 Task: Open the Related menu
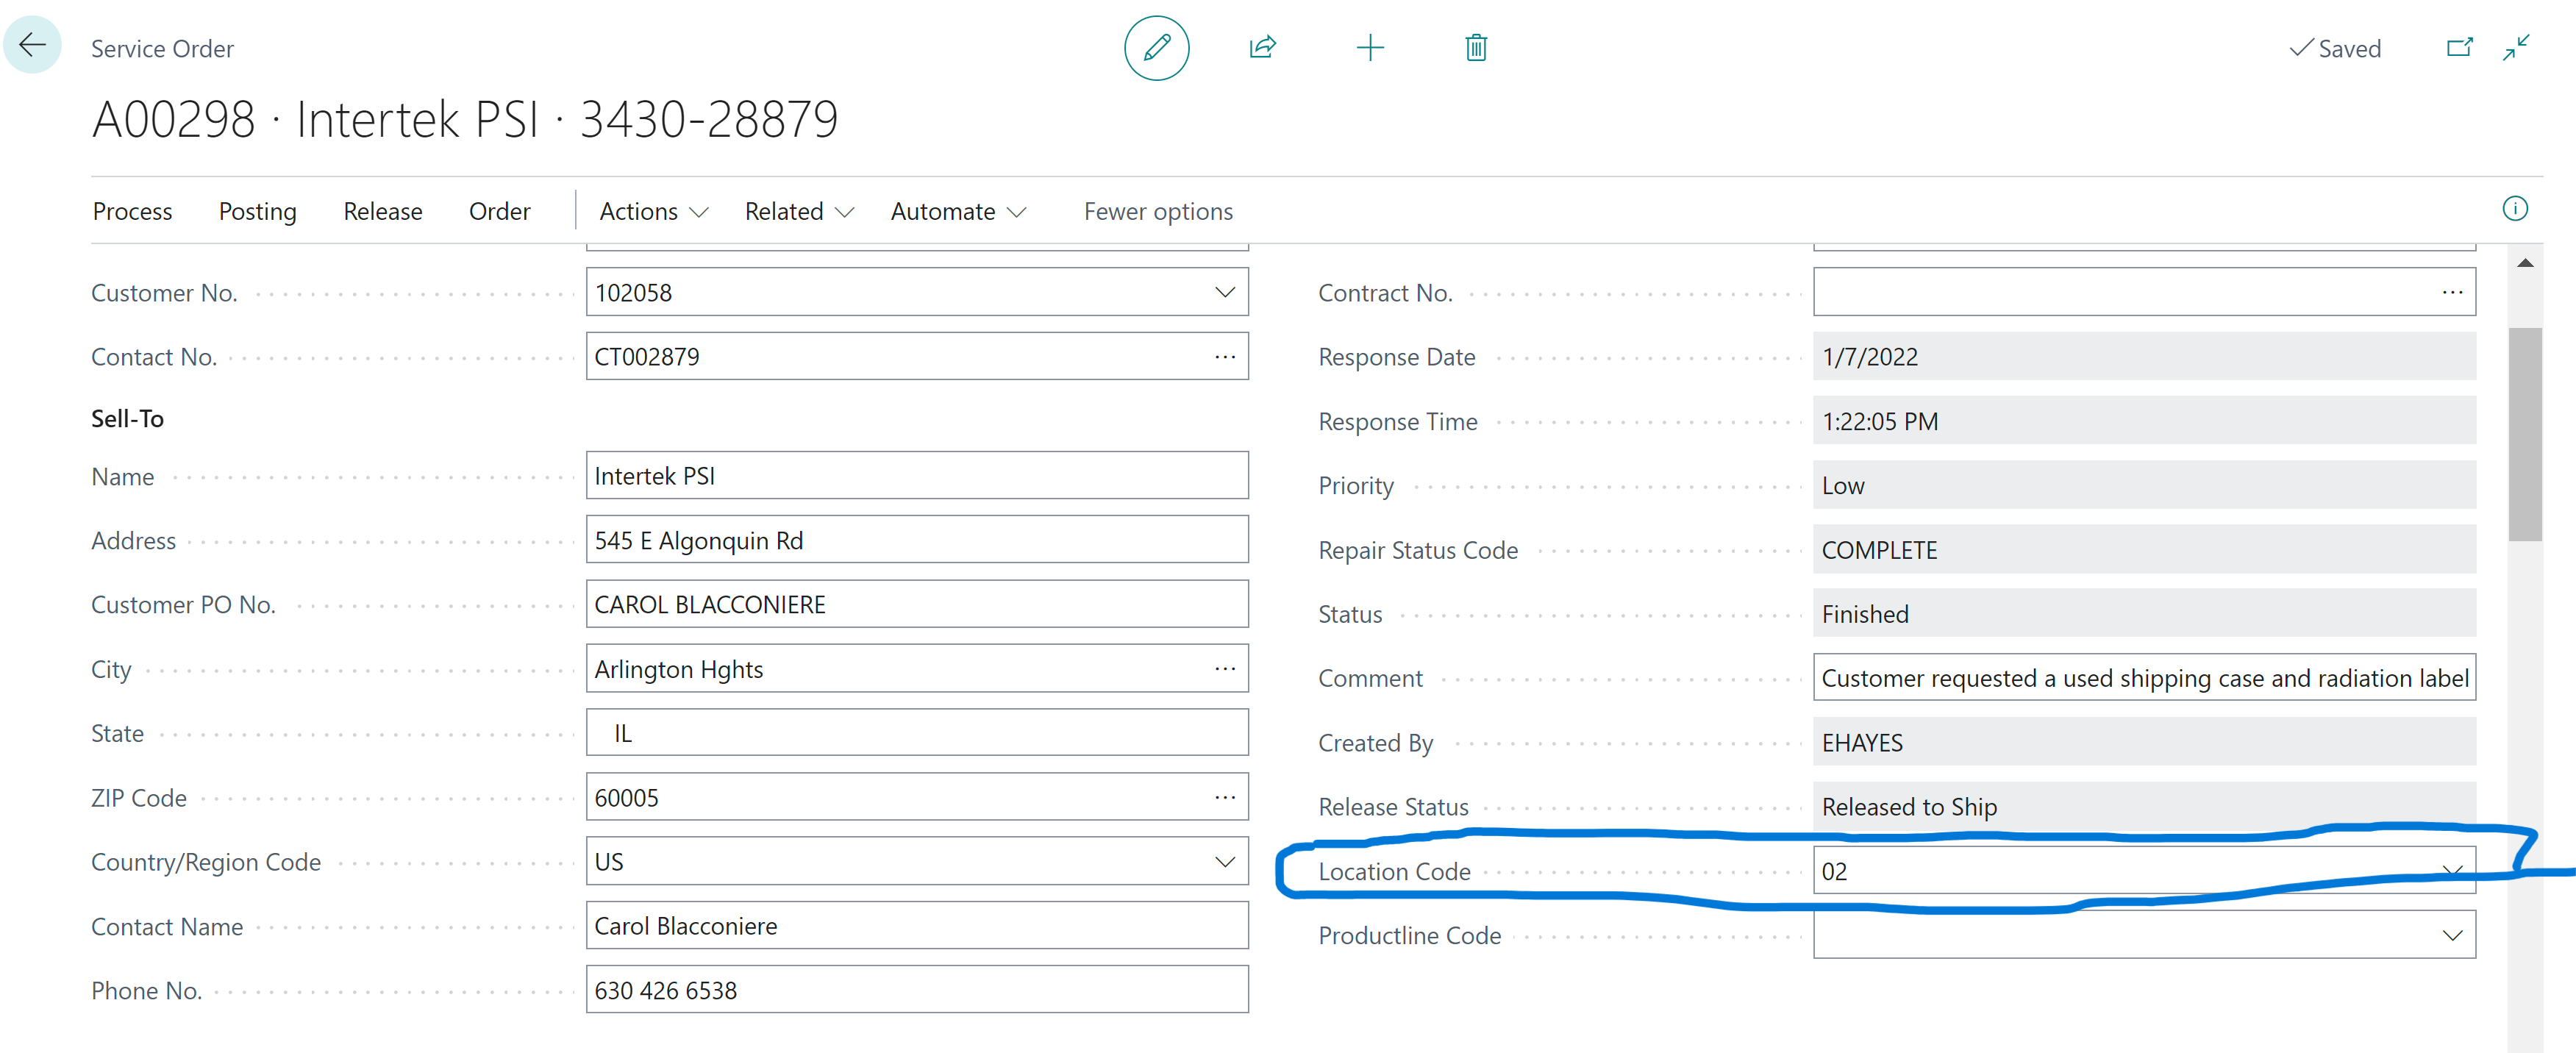[x=799, y=212]
